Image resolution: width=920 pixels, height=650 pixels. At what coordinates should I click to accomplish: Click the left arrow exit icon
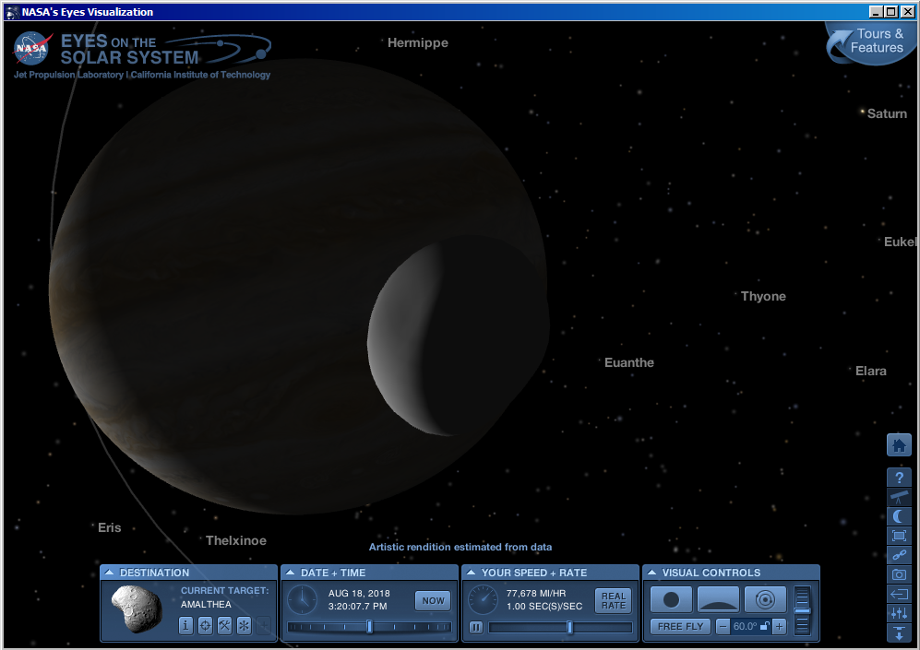coord(898,594)
